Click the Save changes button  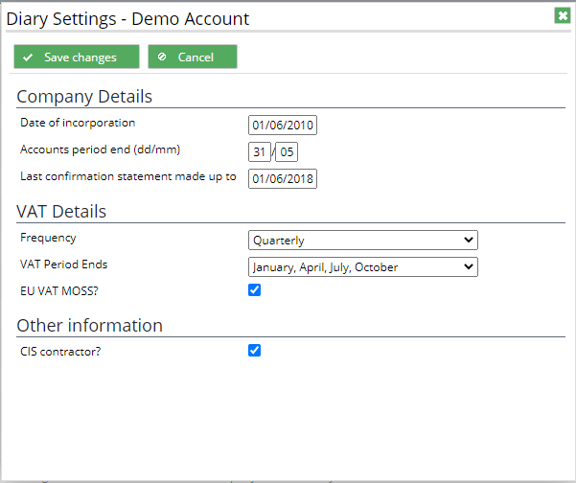tap(77, 57)
